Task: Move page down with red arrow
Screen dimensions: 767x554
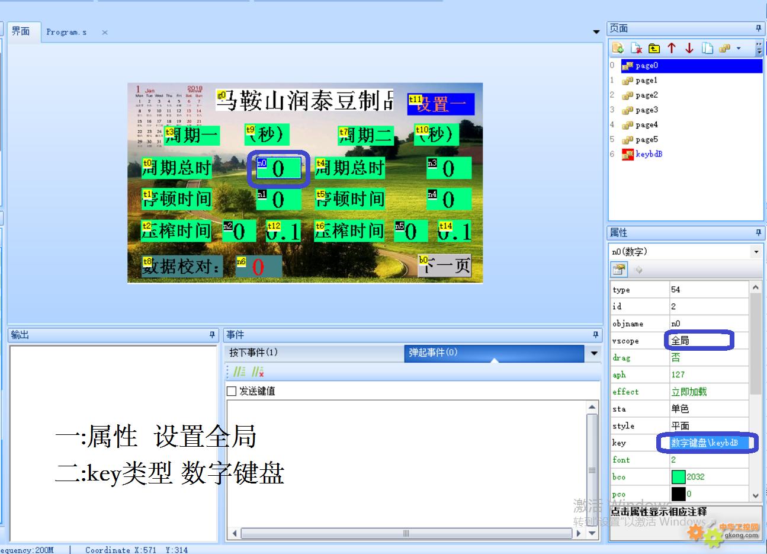Action: (689, 49)
